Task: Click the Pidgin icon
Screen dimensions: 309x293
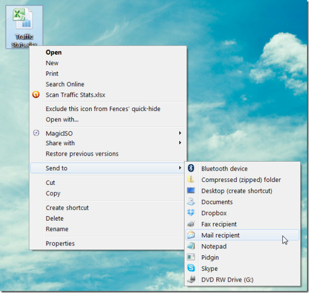Action: pos(191,257)
